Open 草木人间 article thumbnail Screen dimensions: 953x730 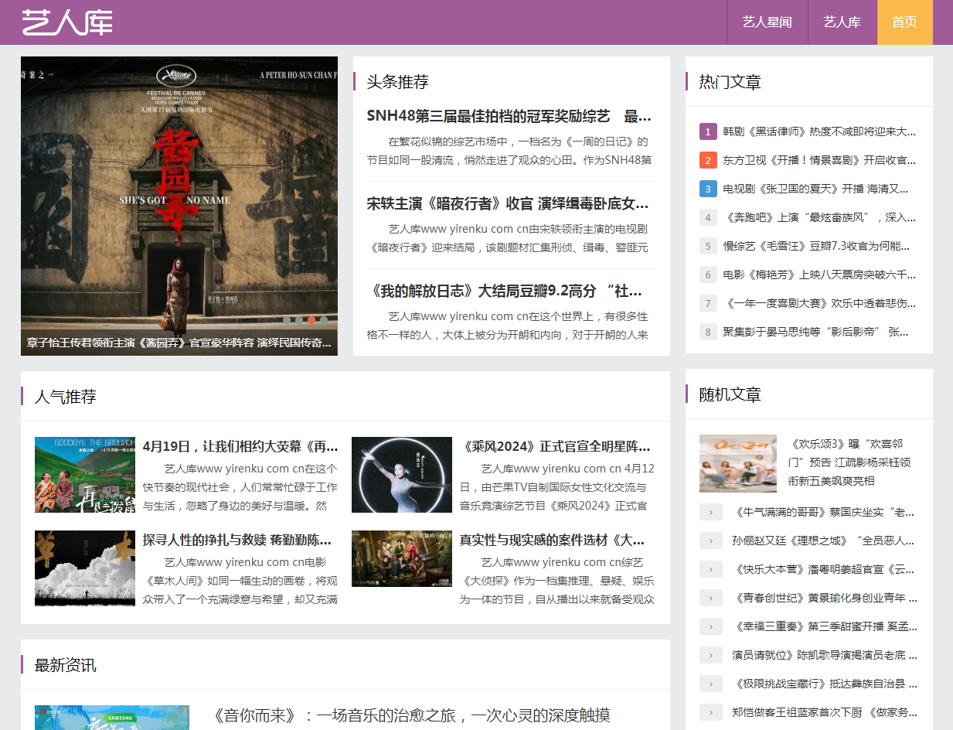pyautogui.click(x=85, y=568)
